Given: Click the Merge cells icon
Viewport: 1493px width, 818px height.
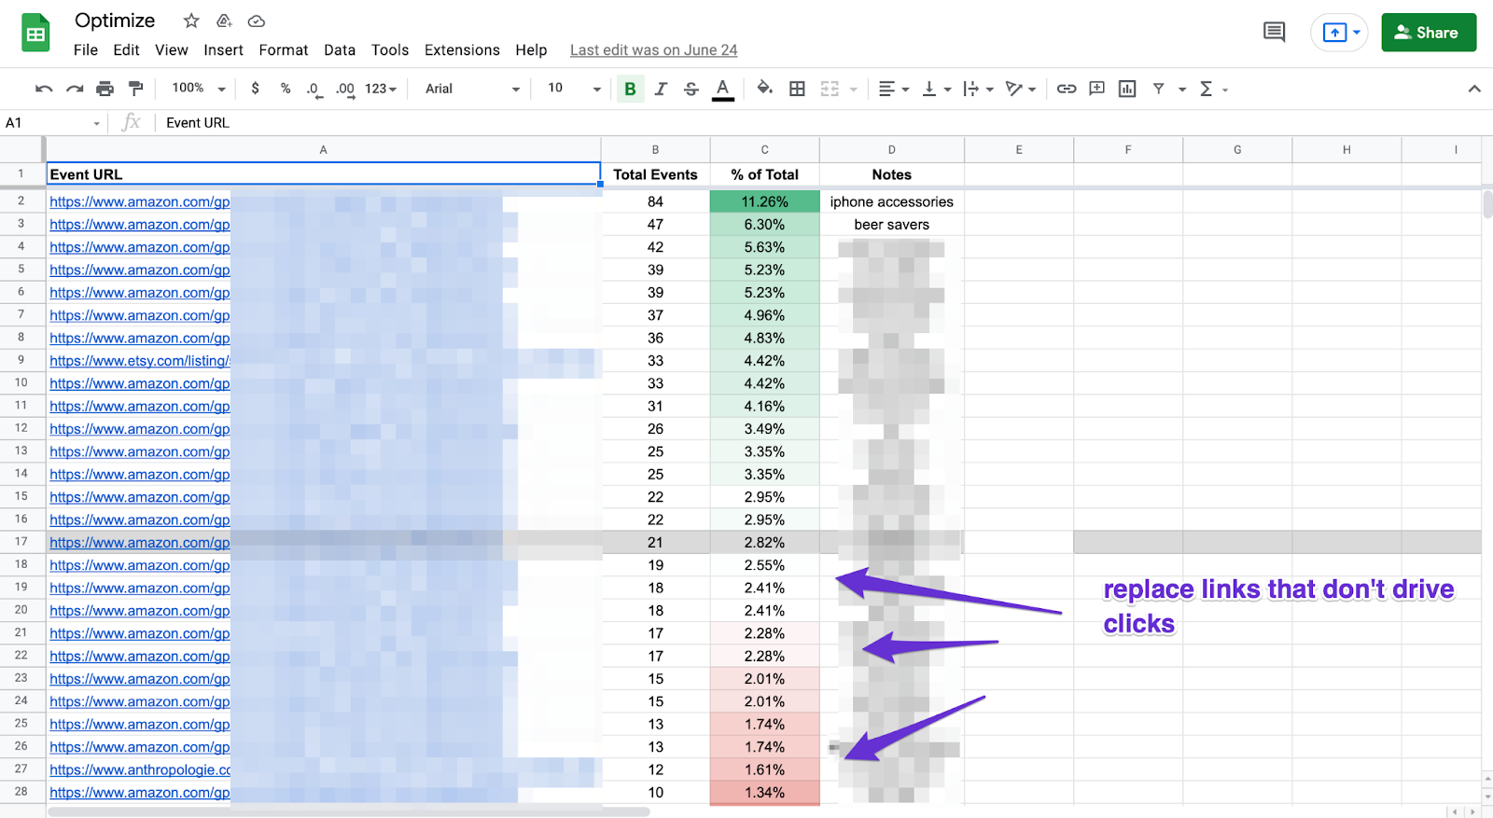Looking at the screenshot, I should pos(830,89).
